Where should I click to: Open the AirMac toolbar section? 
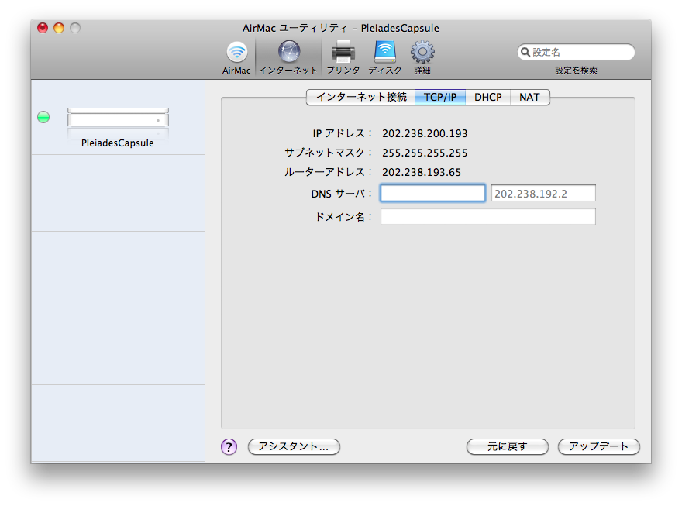(x=236, y=58)
